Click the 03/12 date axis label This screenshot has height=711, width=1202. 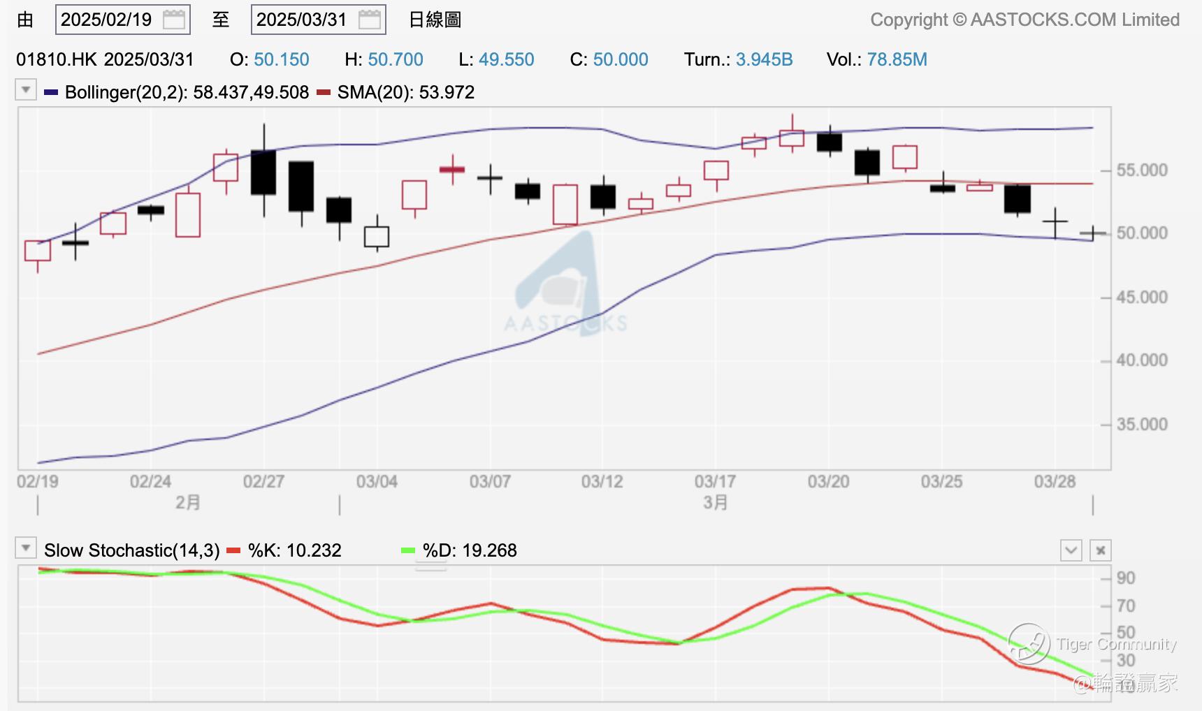[602, 481]
